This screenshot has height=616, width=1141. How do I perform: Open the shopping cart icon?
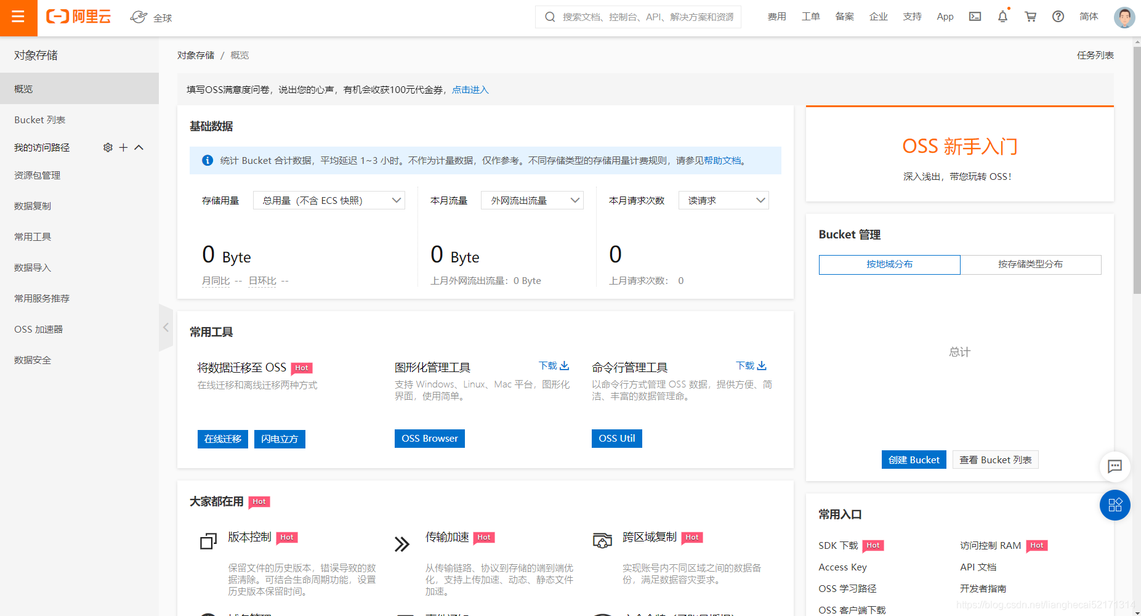[x=1030, y=17]
